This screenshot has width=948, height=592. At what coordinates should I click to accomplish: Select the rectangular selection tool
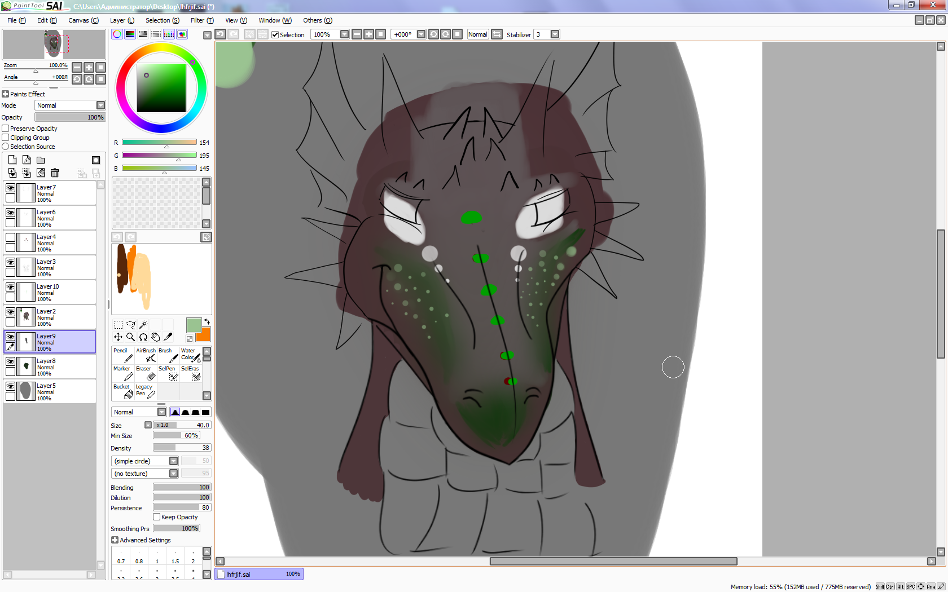pos(118,325)
